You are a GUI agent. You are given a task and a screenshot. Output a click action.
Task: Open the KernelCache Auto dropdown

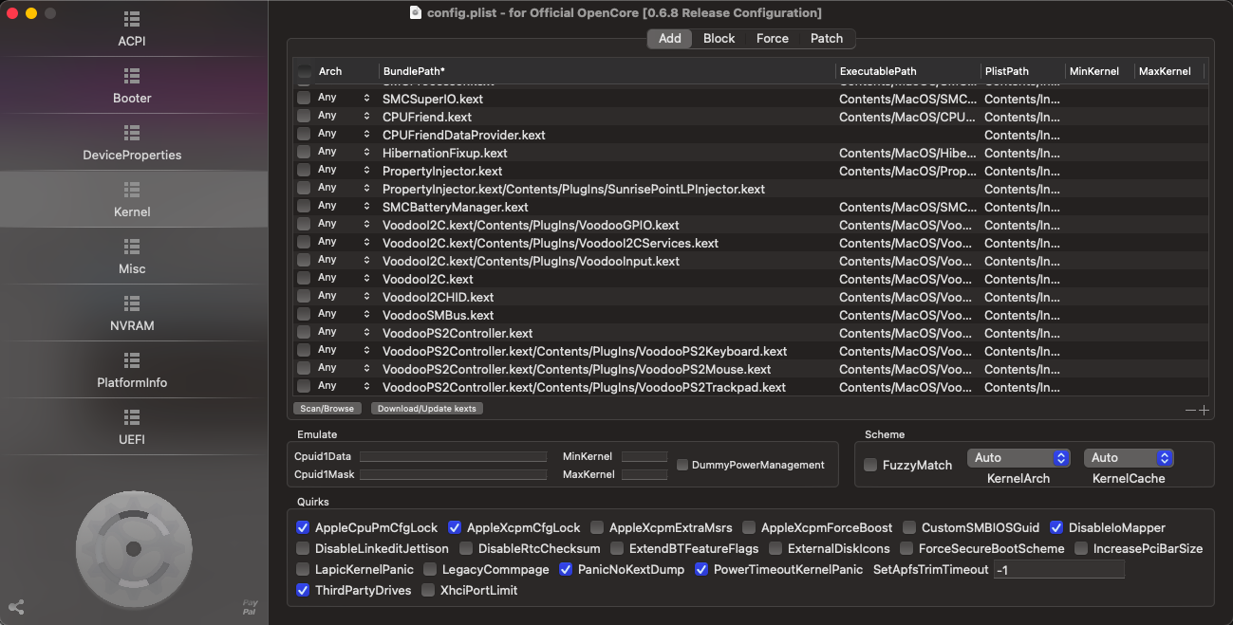coord(1129,458)
